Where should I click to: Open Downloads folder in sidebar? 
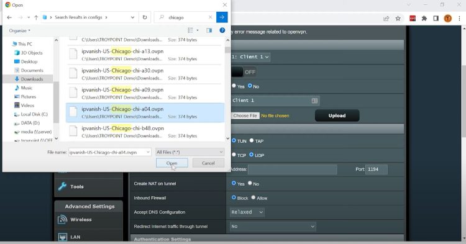(29, 79)
